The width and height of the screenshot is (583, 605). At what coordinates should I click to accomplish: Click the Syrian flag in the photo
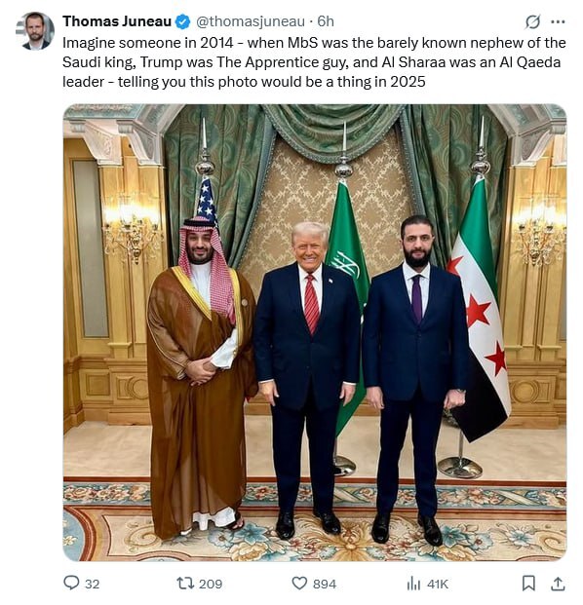coord(480,309)
